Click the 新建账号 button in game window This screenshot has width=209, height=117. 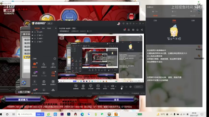point(23,100)
